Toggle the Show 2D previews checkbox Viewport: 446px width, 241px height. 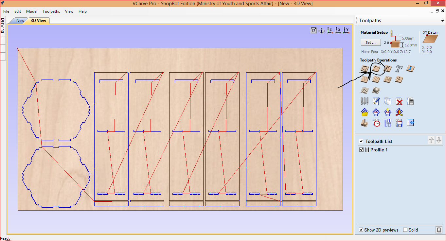tap(361, 230)
